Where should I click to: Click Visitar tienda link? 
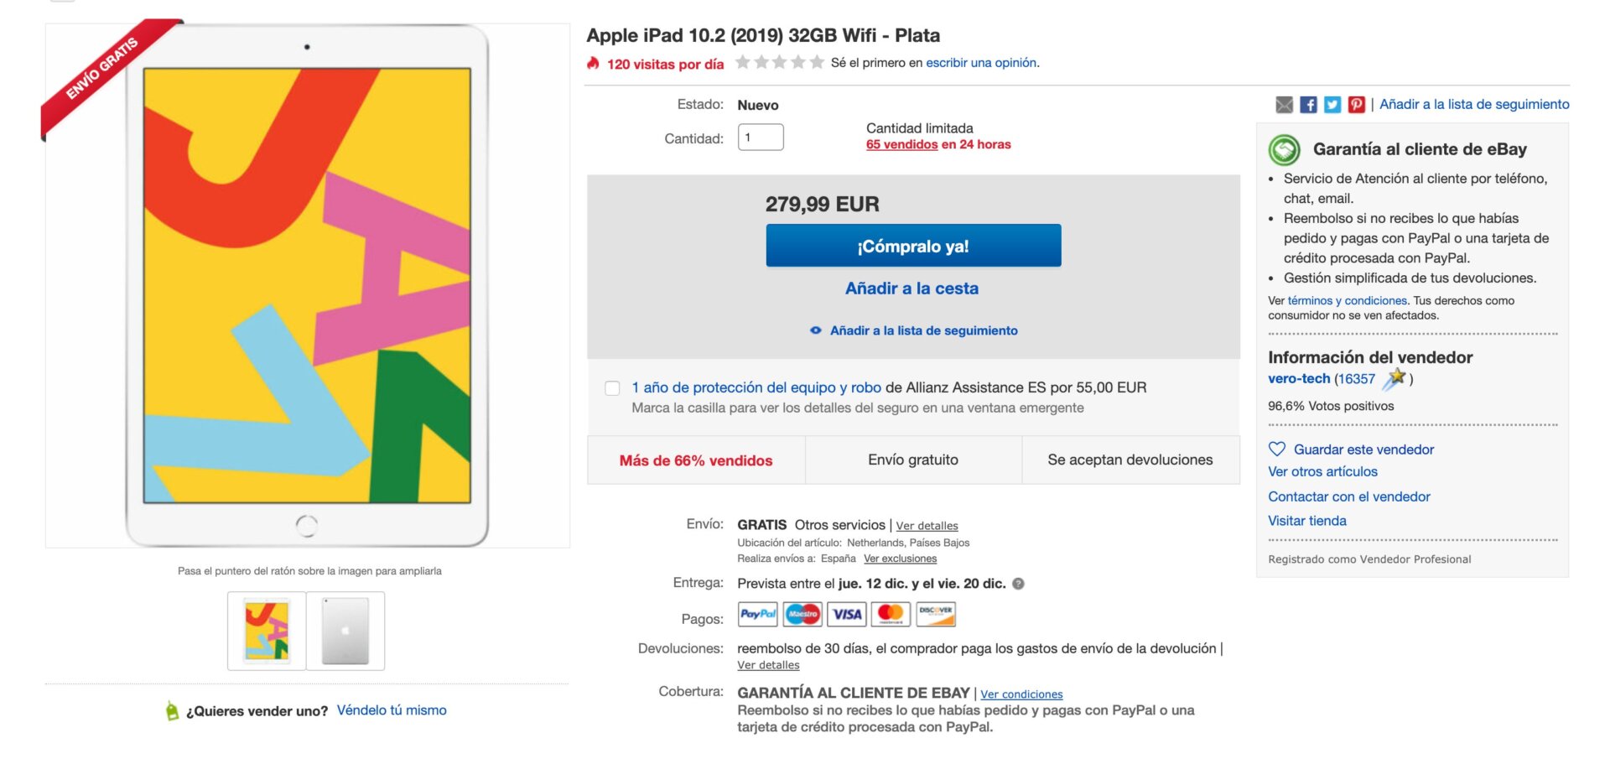[x=1307, y=521]
